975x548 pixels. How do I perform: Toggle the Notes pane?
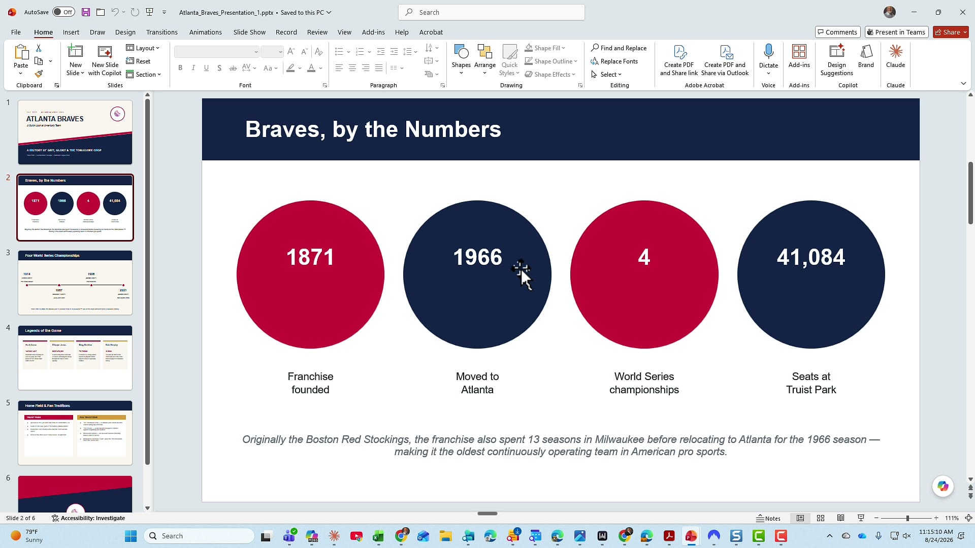[x=768, y=518]
